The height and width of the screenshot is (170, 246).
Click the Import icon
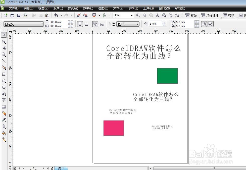point(79,15)
